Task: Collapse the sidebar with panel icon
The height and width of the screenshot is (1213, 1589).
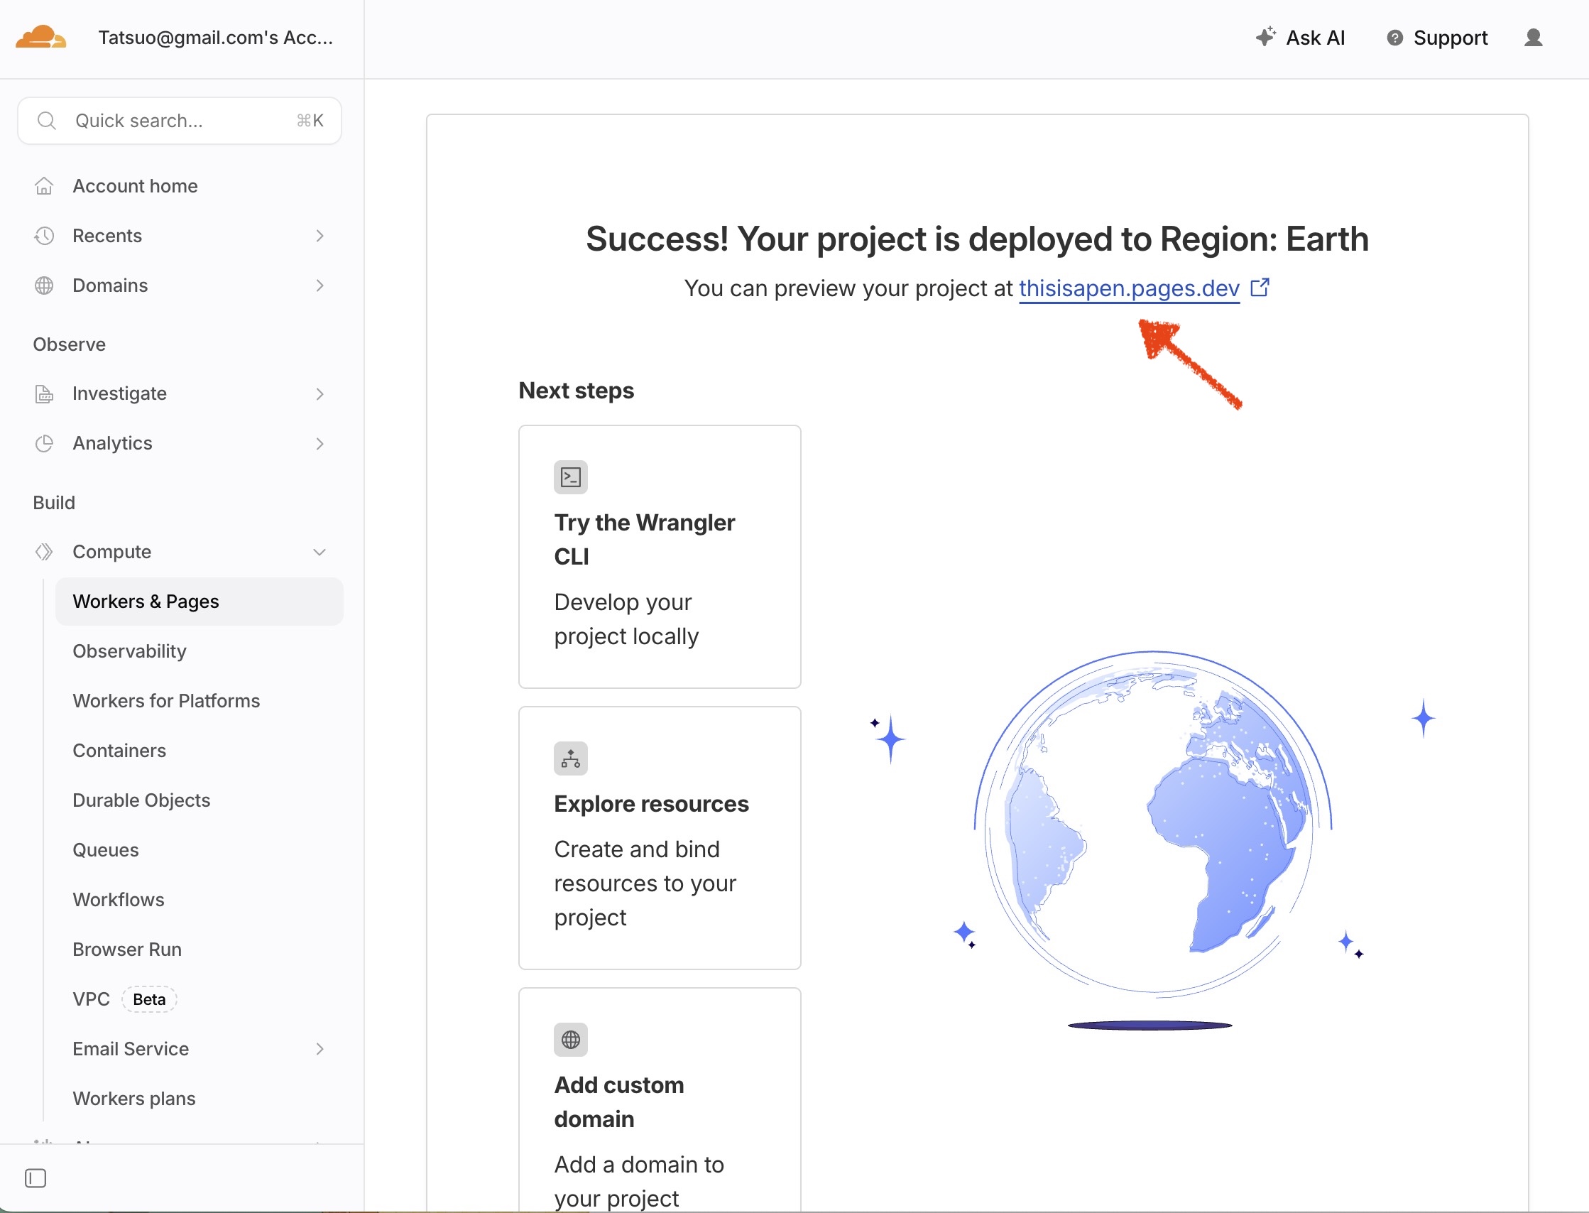Action: point(36,1178)
